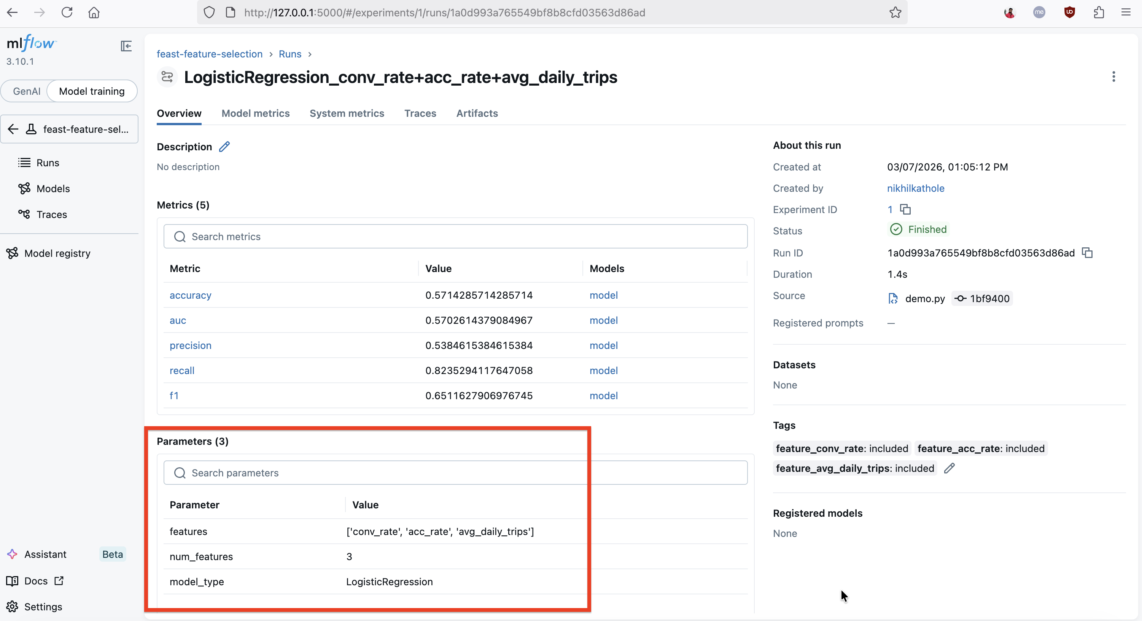
Task: Open the Assistant panel
Action: [45, 554]
